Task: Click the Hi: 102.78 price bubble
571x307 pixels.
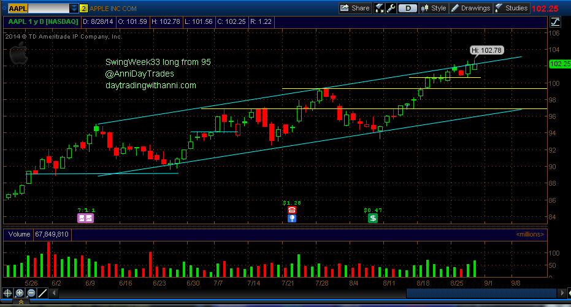Action: click(x=486, y=50)
